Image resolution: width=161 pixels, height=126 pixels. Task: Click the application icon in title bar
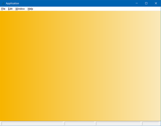click(3, 3)
